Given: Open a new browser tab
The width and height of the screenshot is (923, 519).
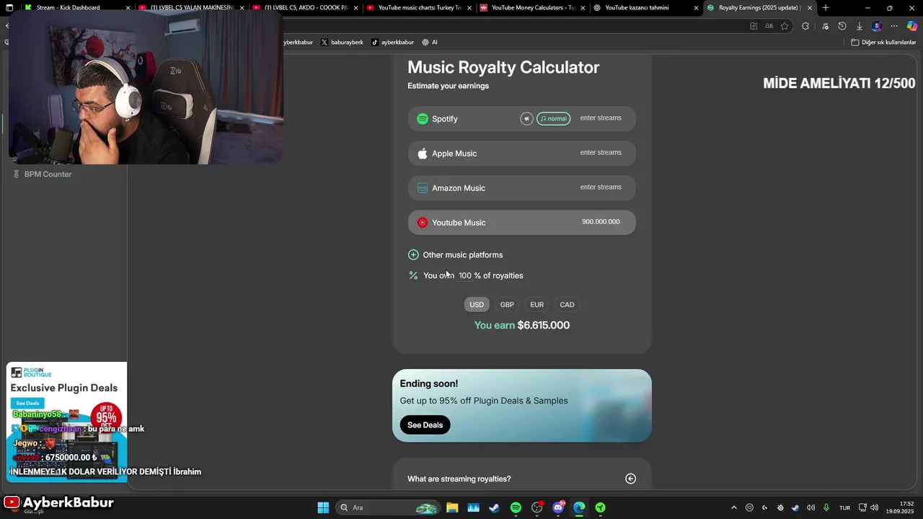Looking at the screenshot, I should point(826,8).
